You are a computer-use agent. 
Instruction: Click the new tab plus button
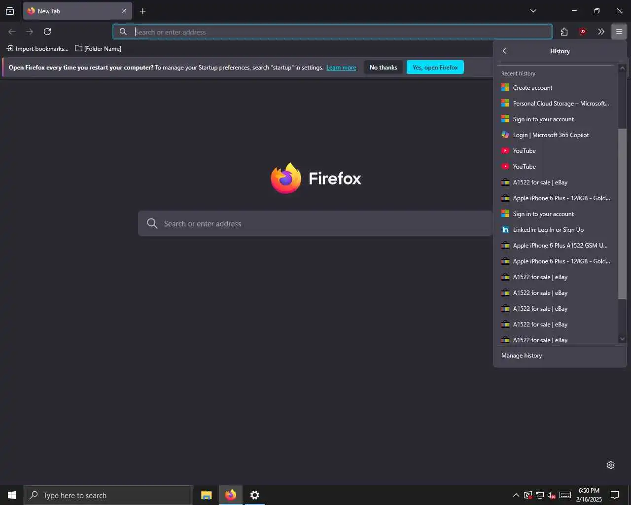click(x=142, y=11)
